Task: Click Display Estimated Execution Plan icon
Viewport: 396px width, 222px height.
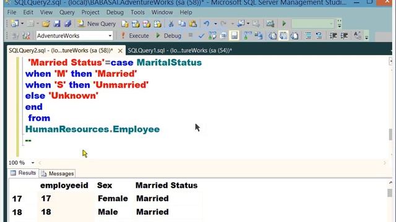Action: (x=212, y=36)
